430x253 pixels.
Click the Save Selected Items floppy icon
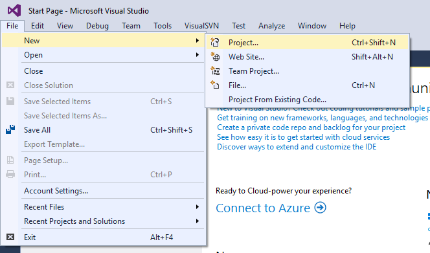pos(10,101)
